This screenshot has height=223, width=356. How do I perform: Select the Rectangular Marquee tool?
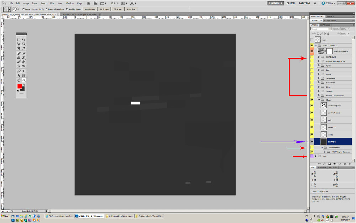pyautogui.click(x=19, y=39)
